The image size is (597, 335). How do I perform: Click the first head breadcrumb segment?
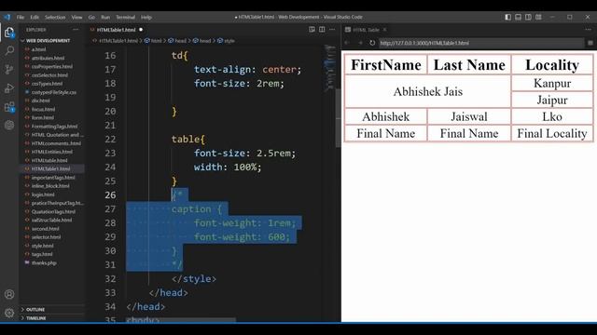(x=180, y=41)
